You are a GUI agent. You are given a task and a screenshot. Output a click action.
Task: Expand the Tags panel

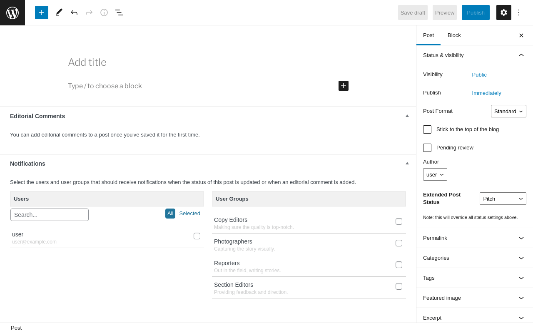475,278
